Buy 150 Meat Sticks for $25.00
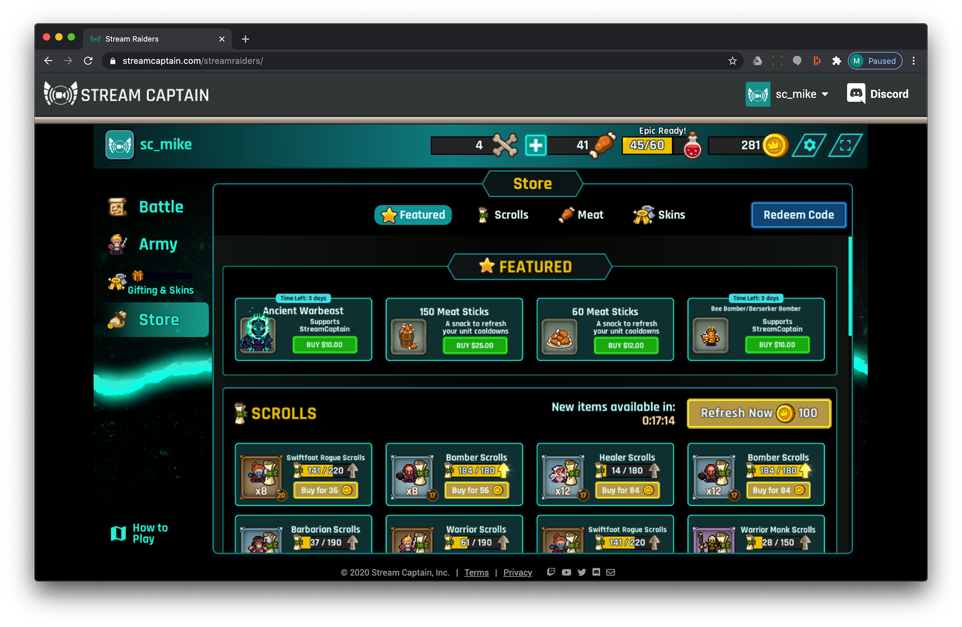The width and height of the screenshot is (962, 627). [475, 345]
